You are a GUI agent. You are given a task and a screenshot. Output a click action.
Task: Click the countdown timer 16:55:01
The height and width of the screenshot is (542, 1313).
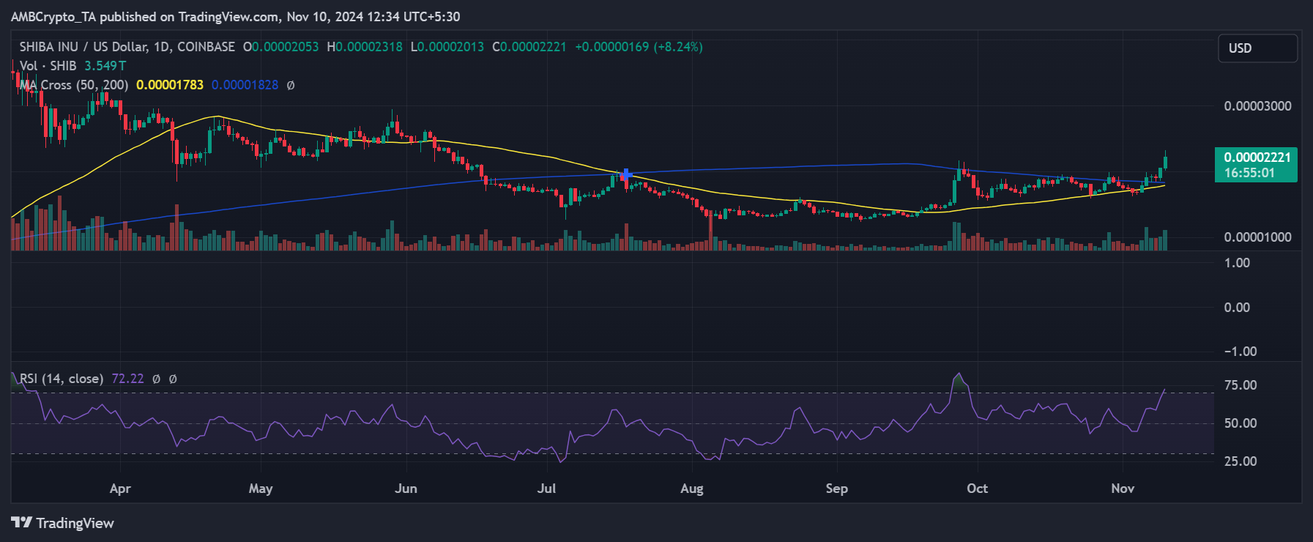1250,173
